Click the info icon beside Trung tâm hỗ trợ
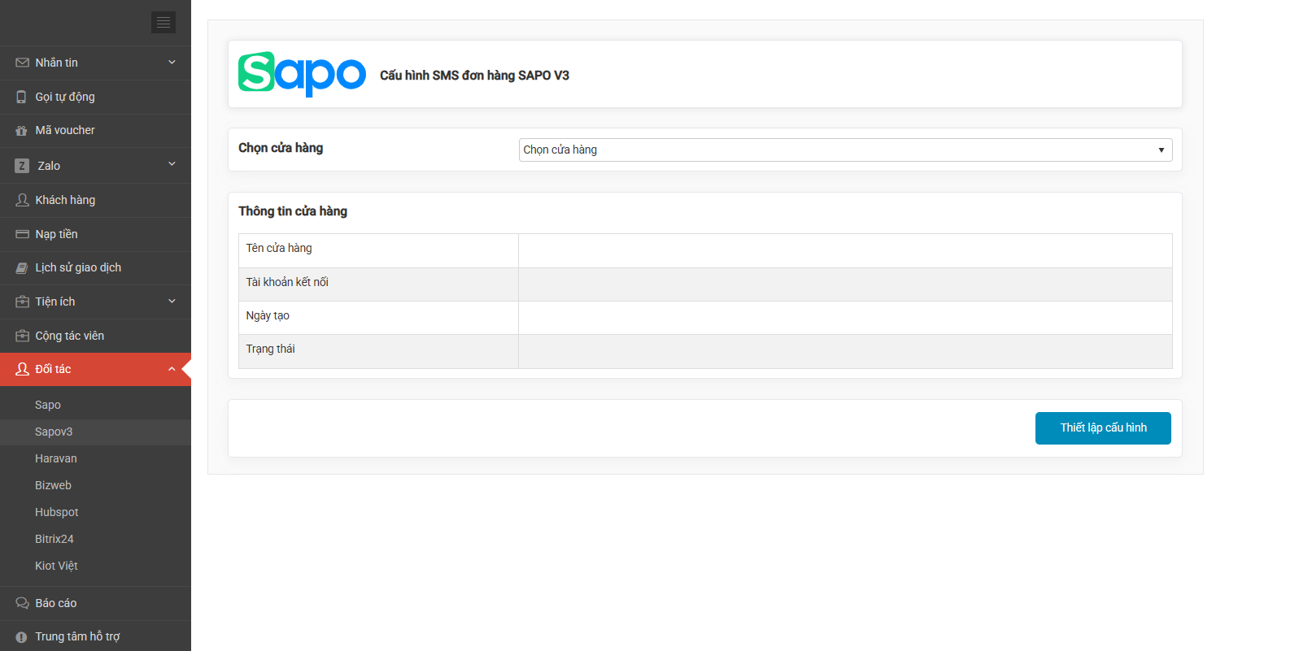 (x=22, y=637)
